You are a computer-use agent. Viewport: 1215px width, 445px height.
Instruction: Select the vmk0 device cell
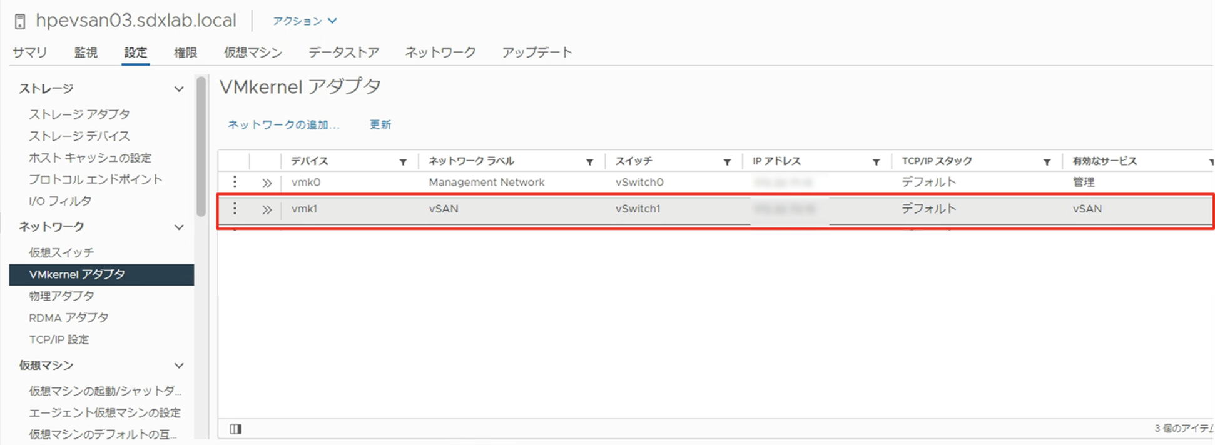click(305, 182)
